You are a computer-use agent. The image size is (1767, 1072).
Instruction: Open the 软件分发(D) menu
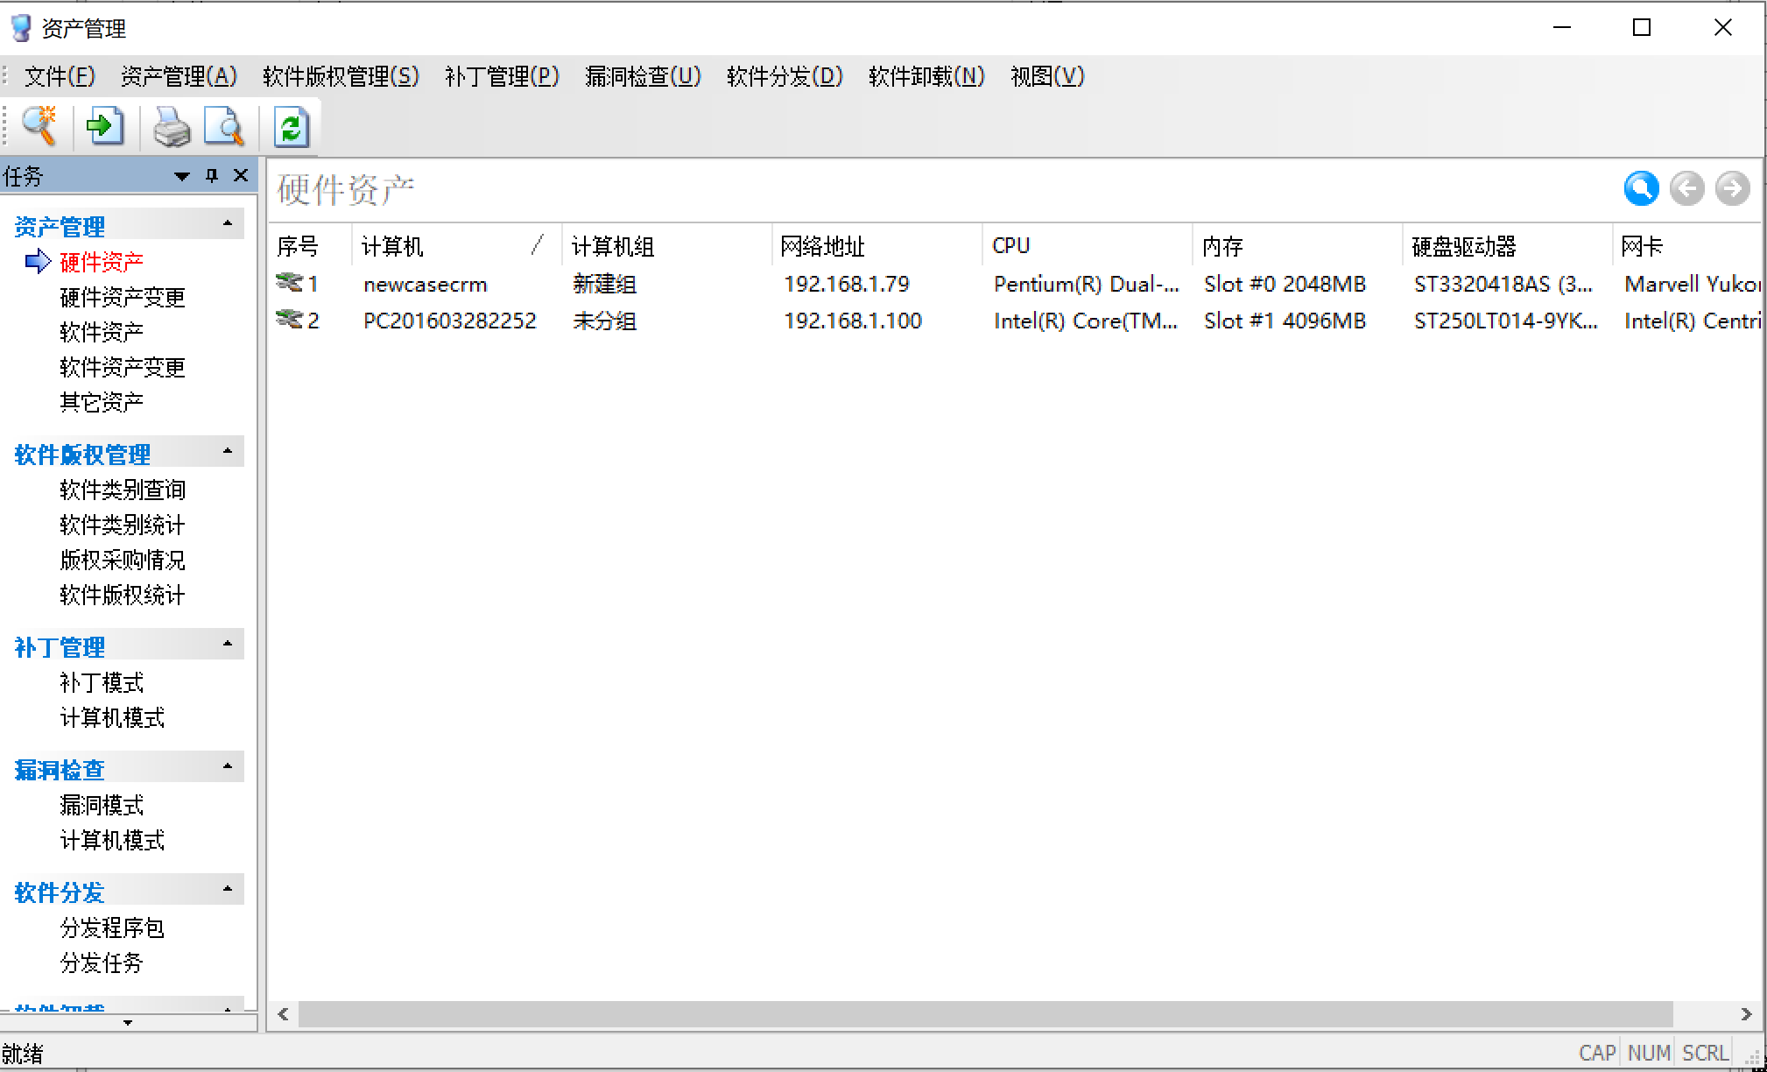point(784,77)
